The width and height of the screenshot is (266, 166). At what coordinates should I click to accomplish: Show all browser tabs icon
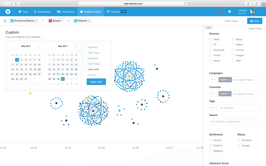256,3
